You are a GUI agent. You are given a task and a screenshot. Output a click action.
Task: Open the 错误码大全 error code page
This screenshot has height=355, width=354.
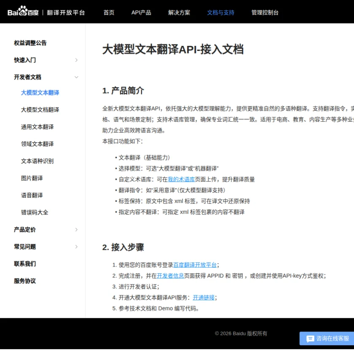tap(35, 212)
